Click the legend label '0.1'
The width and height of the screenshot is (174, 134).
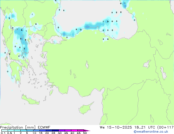[3, 133]
